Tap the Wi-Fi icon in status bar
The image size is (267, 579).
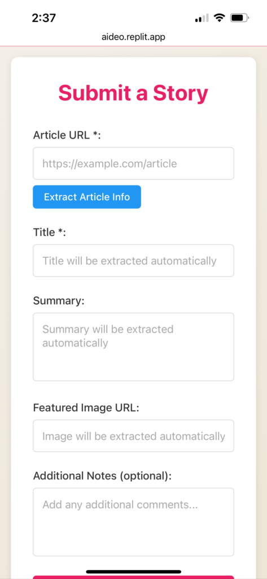(x=220, y=18)
